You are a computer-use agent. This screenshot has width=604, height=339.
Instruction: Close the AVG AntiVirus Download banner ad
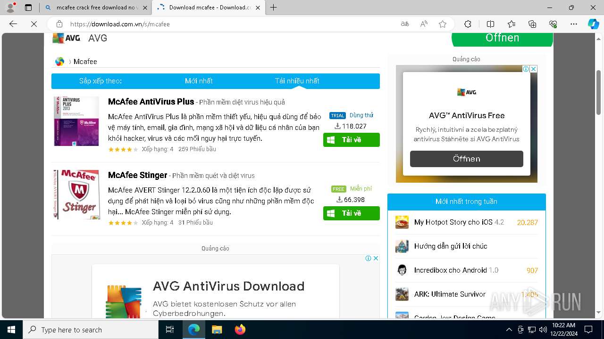coord(376,258)
